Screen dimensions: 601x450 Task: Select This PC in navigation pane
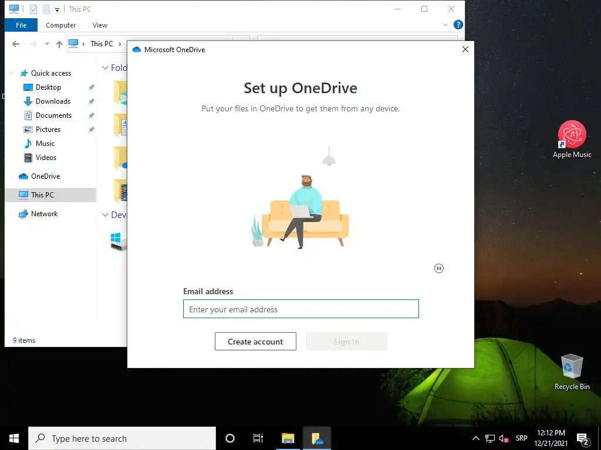[x=42, y=195]
